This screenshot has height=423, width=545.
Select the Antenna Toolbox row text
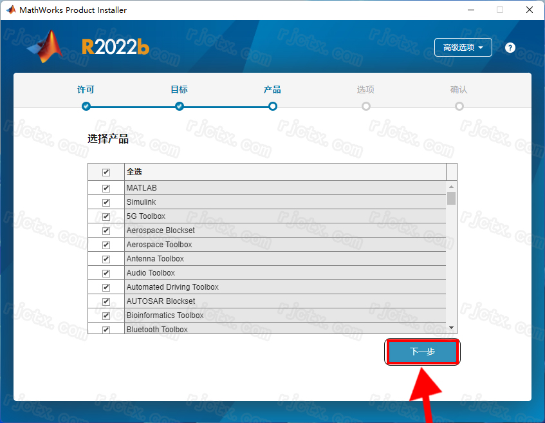[155, 259]
